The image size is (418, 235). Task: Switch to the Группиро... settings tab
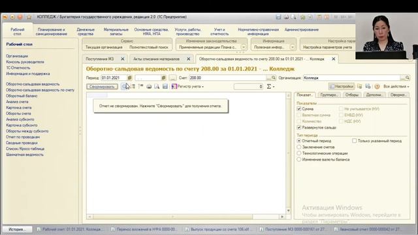coord(329,95)
